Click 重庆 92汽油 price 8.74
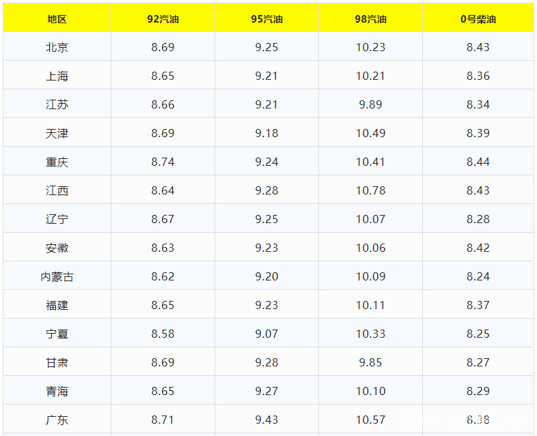 click(x=163, y=162)
